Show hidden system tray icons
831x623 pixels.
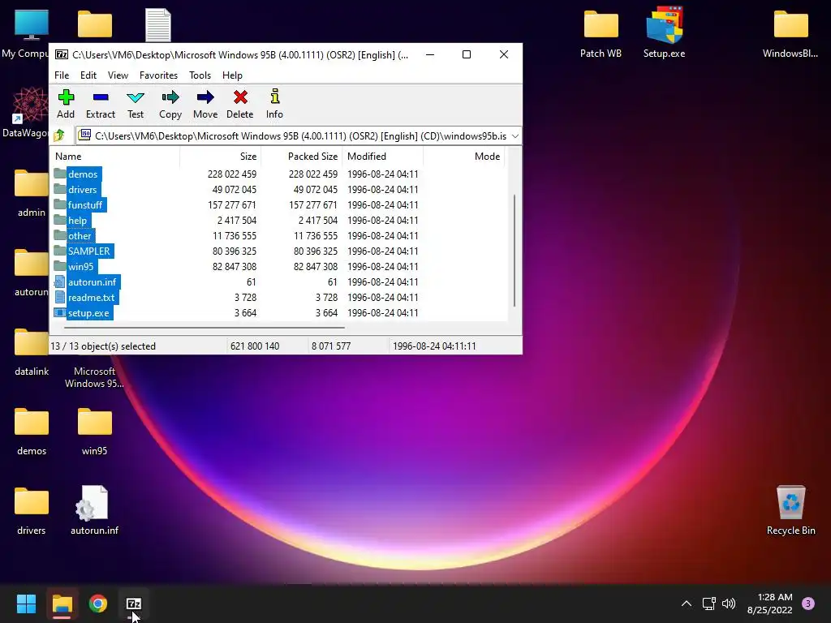[x=686, y=604]
